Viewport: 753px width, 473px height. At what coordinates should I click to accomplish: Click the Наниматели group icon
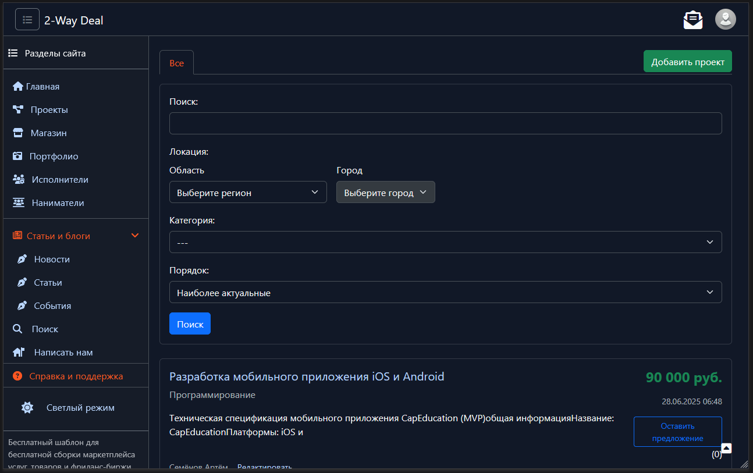(x=19, y=203)
